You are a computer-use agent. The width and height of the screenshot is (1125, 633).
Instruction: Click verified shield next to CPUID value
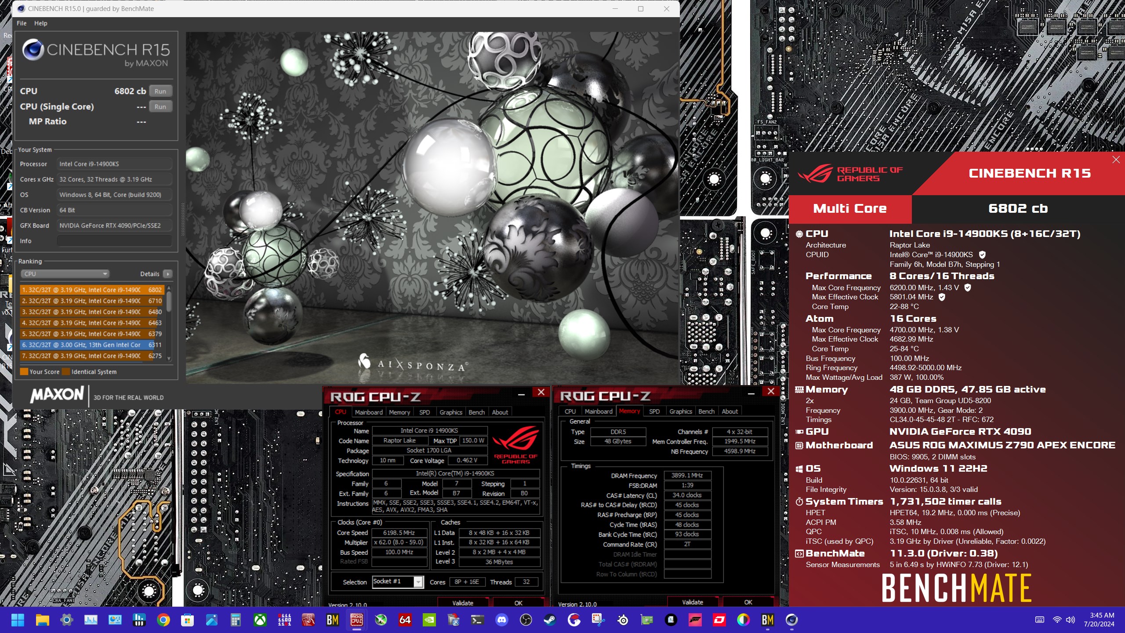982,255
